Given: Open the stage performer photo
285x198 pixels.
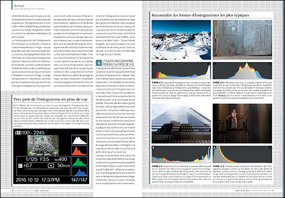Looking at the screenshot, I should (x=242, y=123).
